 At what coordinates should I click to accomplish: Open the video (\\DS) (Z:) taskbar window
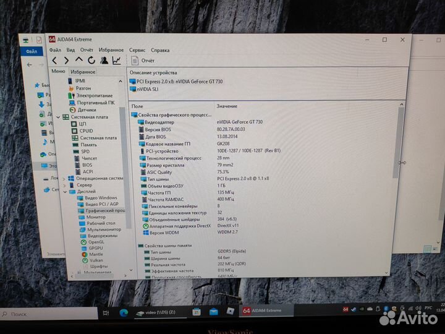point(159,312)
